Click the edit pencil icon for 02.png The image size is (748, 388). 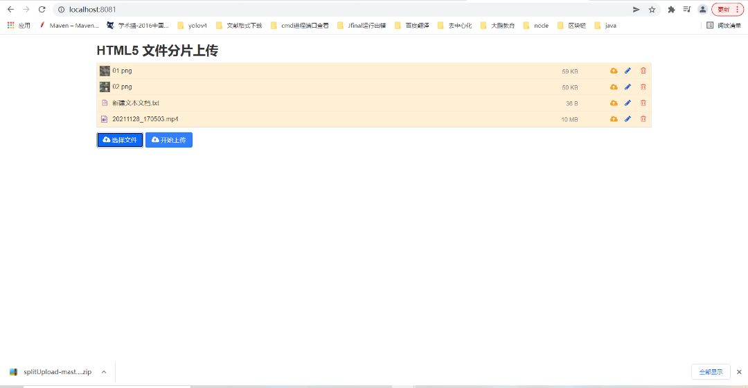(x=628, y=87)
